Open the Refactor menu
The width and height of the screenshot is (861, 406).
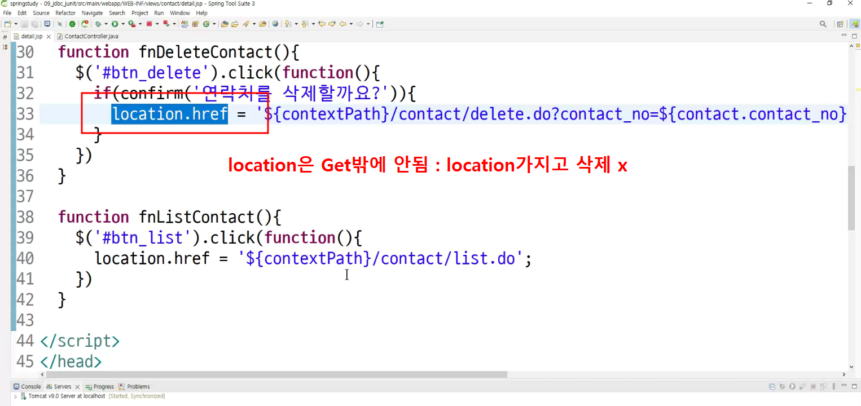pos(65,12)
